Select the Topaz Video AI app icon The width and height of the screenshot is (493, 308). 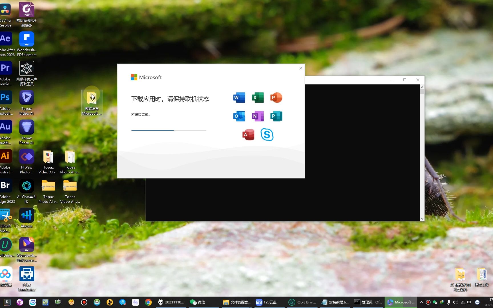27,103
